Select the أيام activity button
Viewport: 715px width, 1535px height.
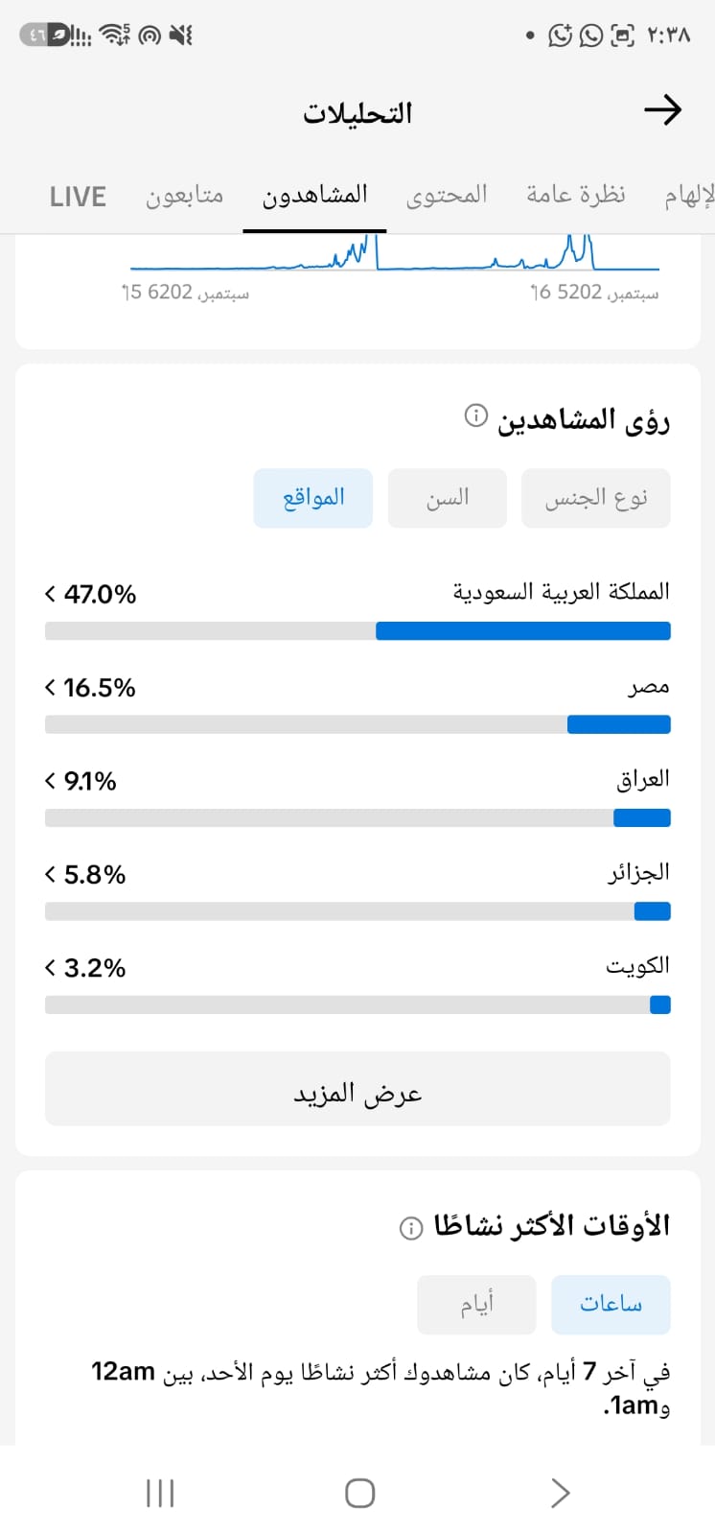tap(476, 1305)
